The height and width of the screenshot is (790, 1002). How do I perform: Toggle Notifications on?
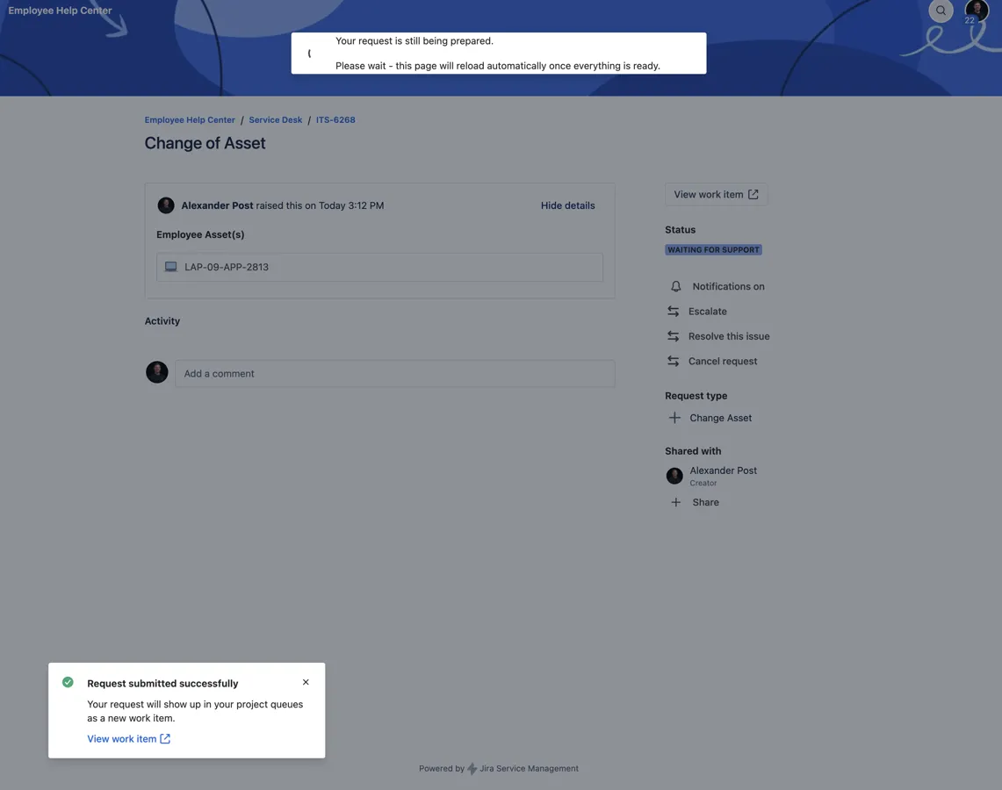tap(717, 287)
